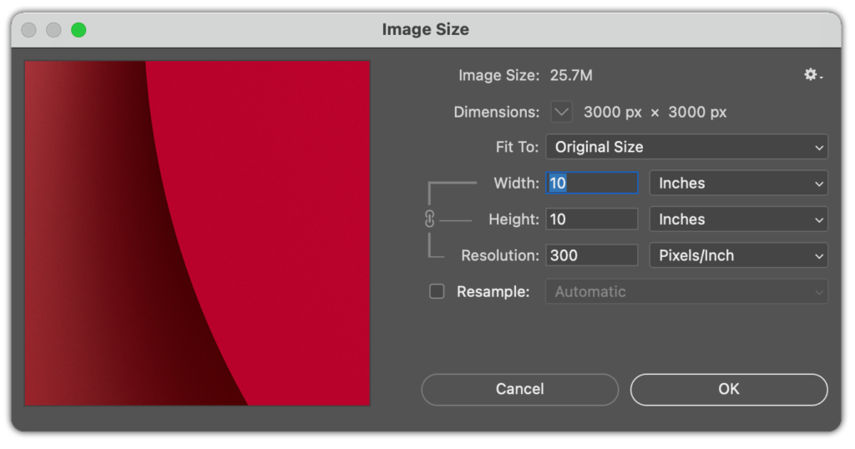Open the gear settings menu

coord(813,75)
